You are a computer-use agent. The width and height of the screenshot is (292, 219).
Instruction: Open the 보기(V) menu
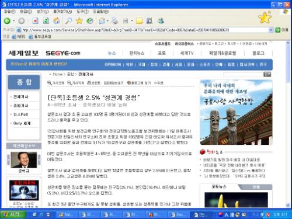[43, 12]
